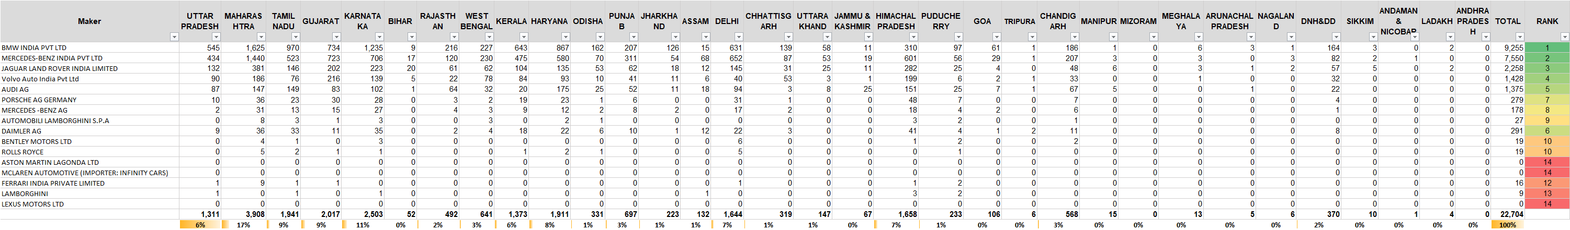Select the MCLAREN AUTOMOTIVE importer cell
This screenshot has height=230, width=1570.
89,173
